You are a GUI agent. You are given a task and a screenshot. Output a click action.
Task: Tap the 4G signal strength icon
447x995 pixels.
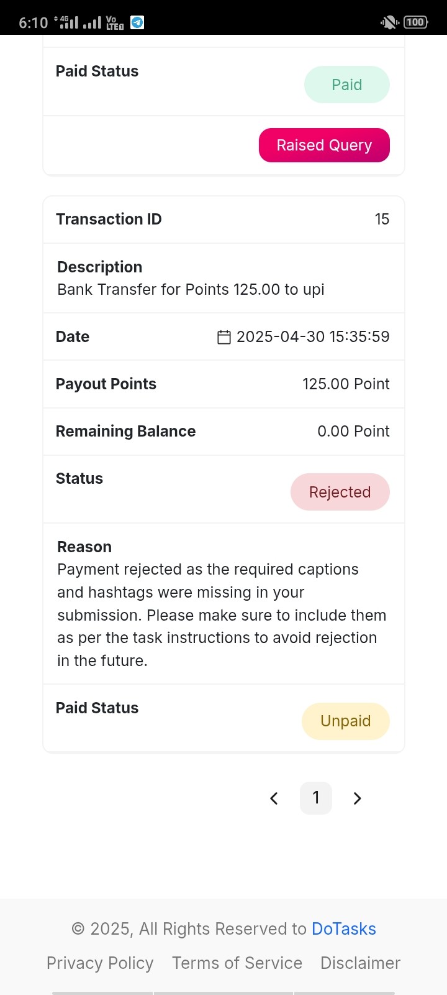[x=67, y=22]
